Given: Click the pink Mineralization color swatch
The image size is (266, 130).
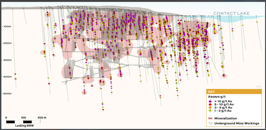Looking at the screenshot, I should coord(210,119).
